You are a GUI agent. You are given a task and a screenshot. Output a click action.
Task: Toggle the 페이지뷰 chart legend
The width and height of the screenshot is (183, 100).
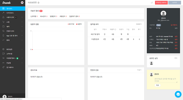coord(71,24)
